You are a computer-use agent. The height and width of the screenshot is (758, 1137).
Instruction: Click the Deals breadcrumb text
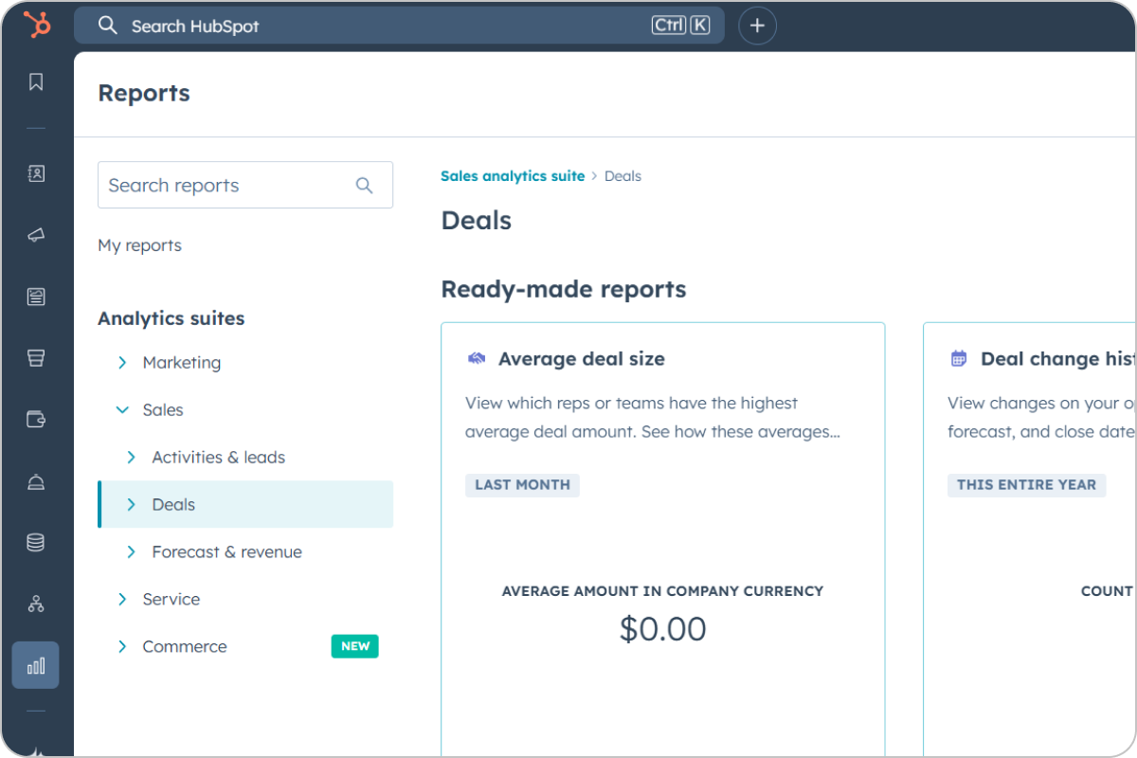[623, 176]
